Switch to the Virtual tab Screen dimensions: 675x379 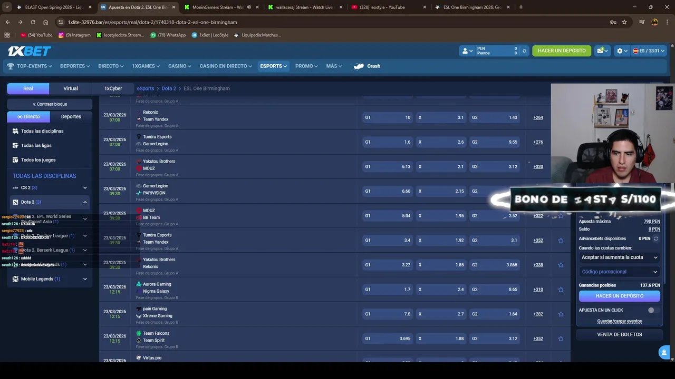tap(71, 88)
